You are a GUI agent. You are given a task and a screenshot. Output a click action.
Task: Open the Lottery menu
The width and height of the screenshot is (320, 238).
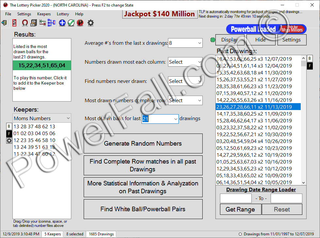point(63,14)
